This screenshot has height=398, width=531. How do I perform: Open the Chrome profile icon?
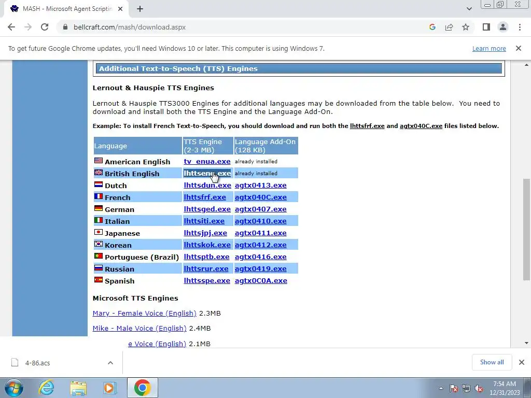point(503,27)
